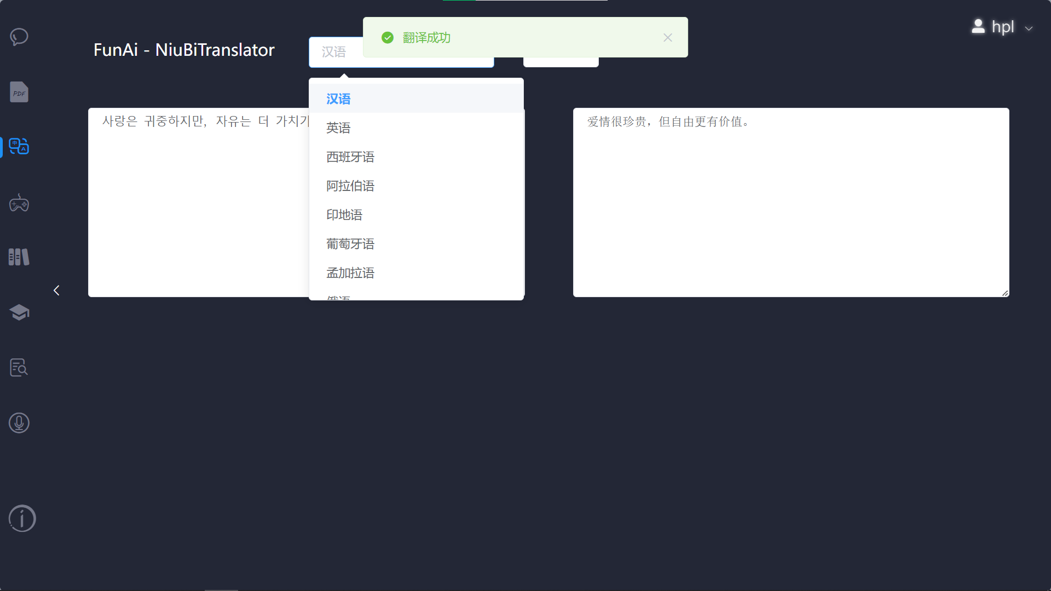Collapse sidebar with left chevron arrow
Viewport: 1051px width, 591px height.
coord(56,291)
